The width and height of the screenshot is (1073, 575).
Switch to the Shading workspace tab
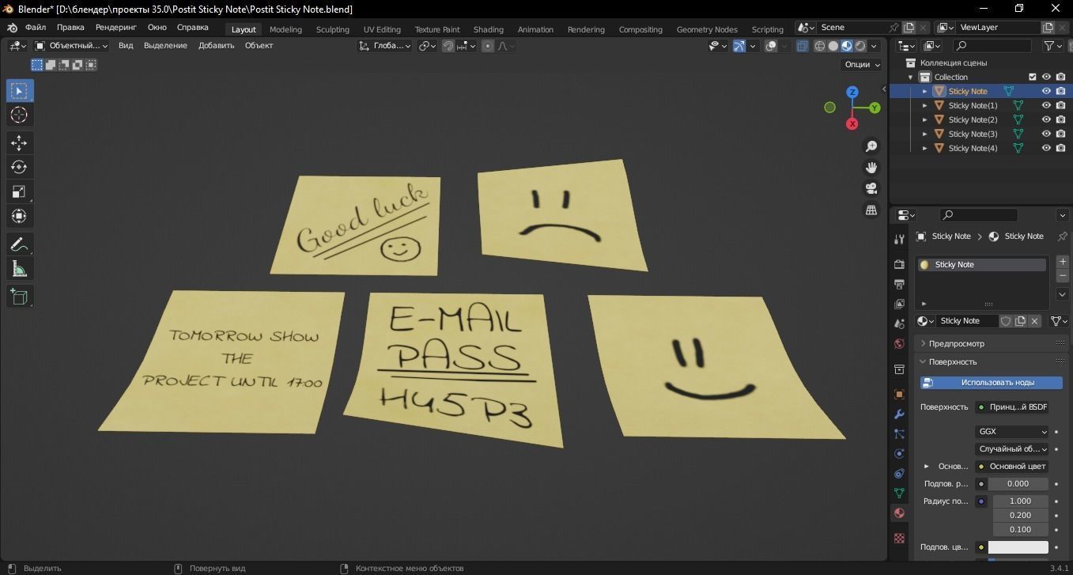click(488, 29)
